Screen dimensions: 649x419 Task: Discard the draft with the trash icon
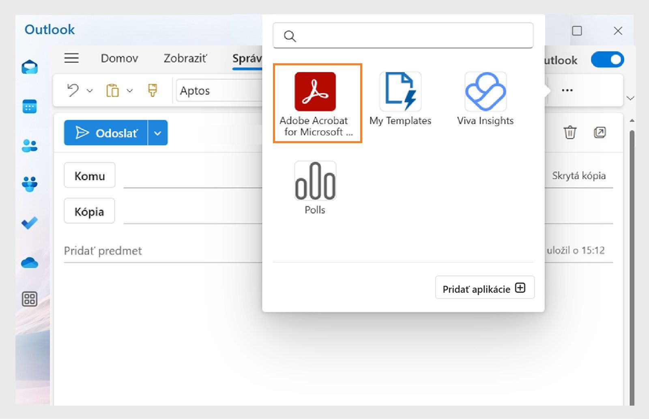click(570, 132)
